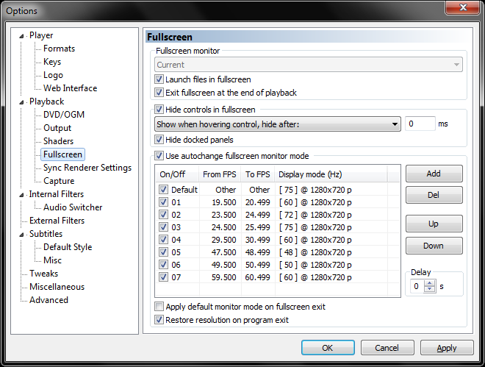Enable Apply default monitor mode on exit
This screenshot has width=485, height=367.
[159, 307]
